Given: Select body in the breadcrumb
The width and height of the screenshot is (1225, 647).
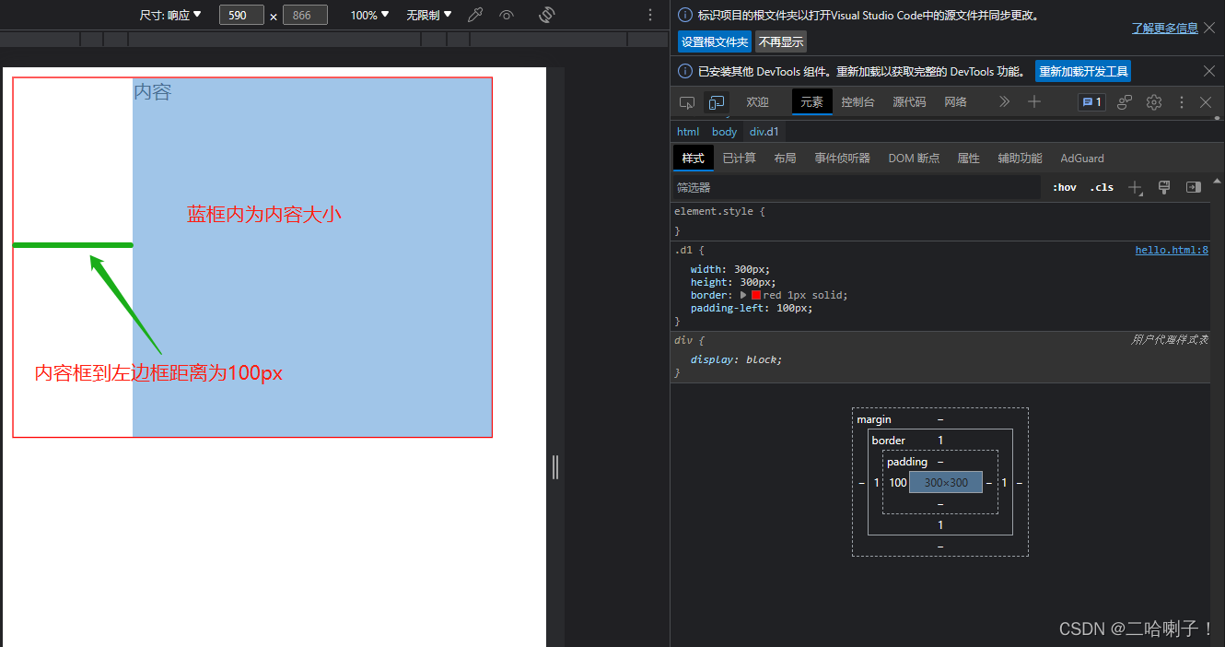Looking at the screenshot, I should pos(724,132).
